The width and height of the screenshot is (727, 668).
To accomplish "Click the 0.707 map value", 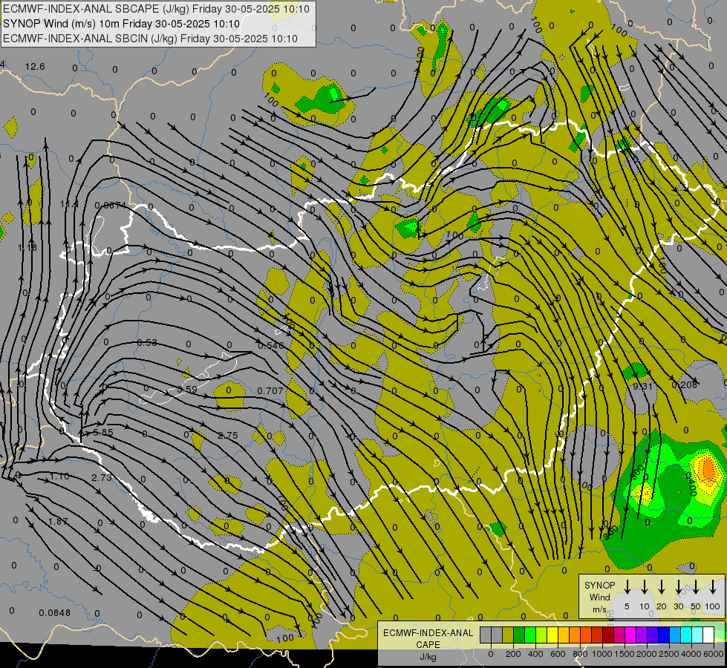I will [x=270, y=391].
